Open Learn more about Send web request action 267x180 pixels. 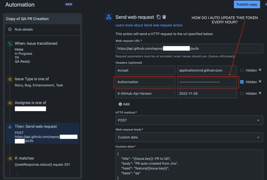149,25
